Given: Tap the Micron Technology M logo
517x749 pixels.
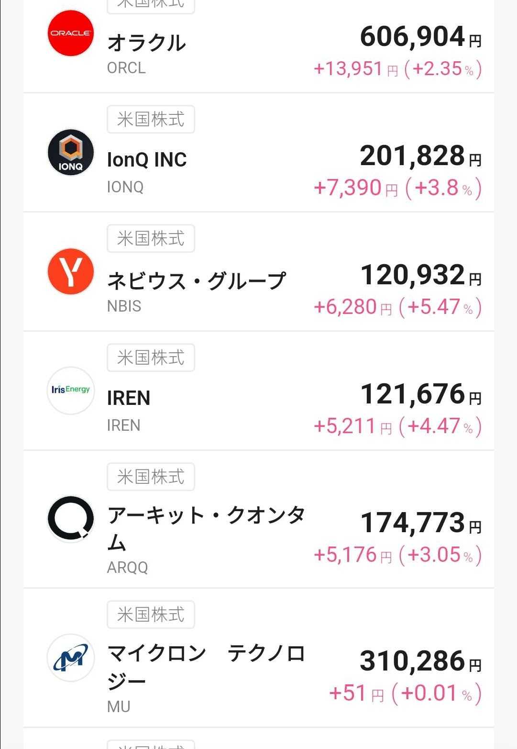Looking at the screenshot, I should (x=71, y=657).
